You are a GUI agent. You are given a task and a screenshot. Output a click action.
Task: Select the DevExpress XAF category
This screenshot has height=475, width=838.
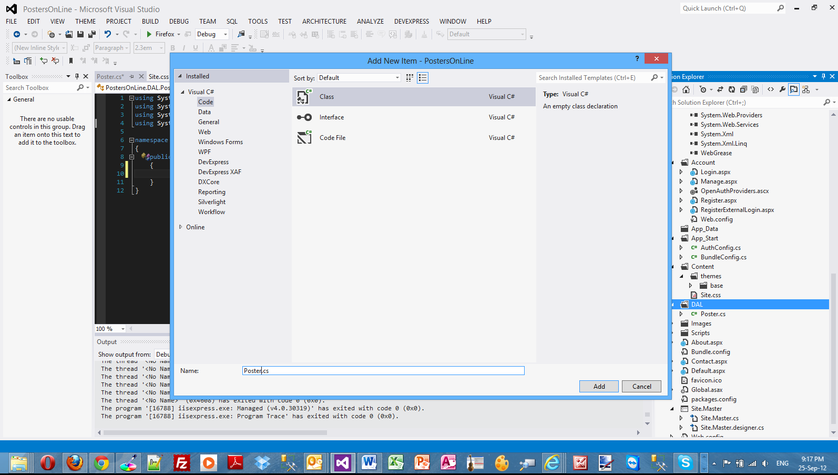point(220,172)
